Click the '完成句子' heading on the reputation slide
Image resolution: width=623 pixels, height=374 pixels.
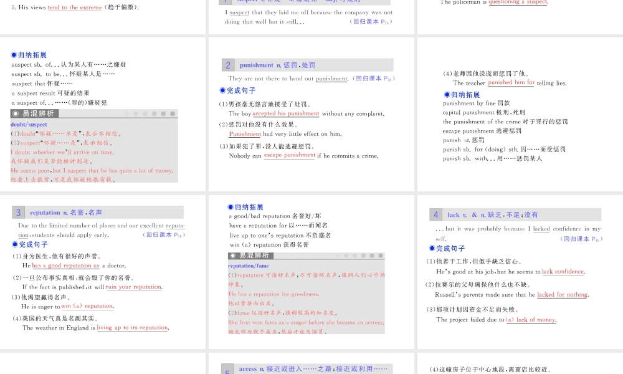tap(30, 244)
